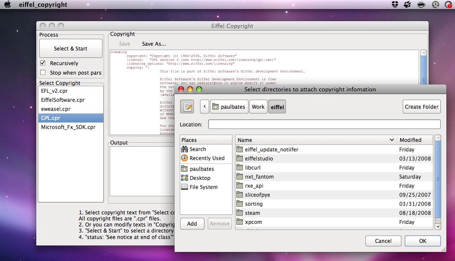Open the Apple menu
The image size is (455, 261).
[x=7, y=5]
